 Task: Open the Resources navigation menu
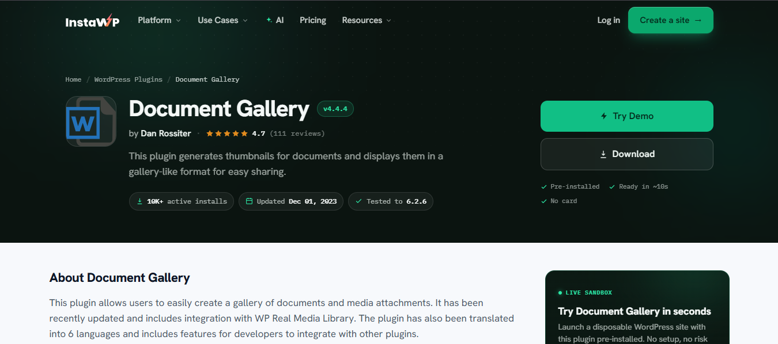point(367,20)
